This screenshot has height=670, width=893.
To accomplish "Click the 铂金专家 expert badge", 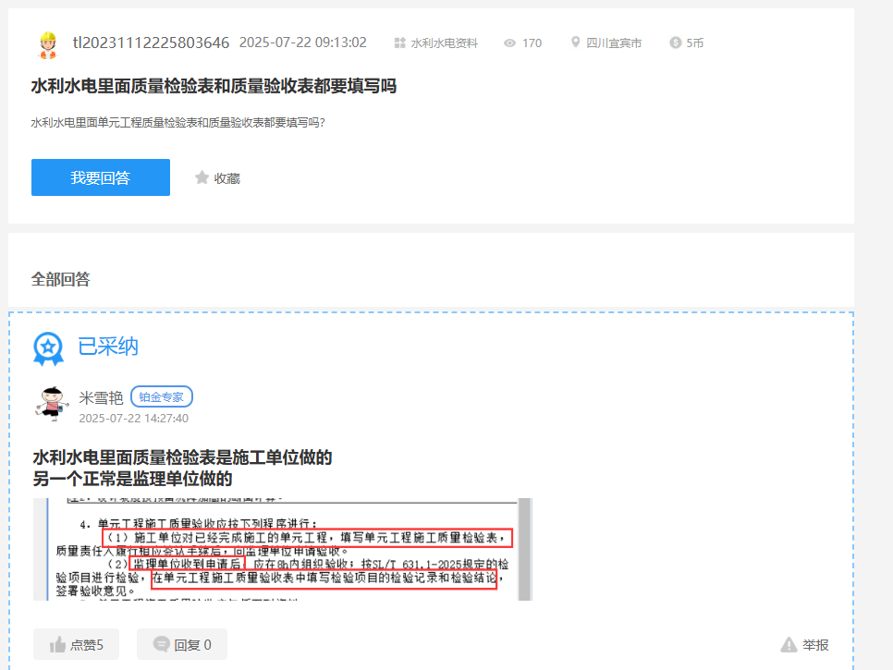I will [x=162, y=397].
